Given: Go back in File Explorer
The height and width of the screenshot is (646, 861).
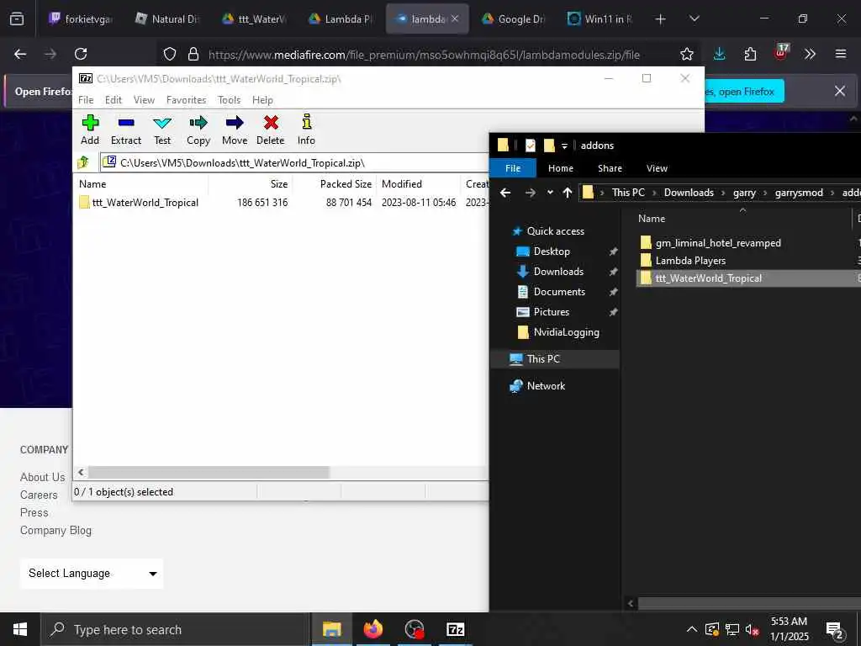Looking at the screenshot, I should coord(505,193).
